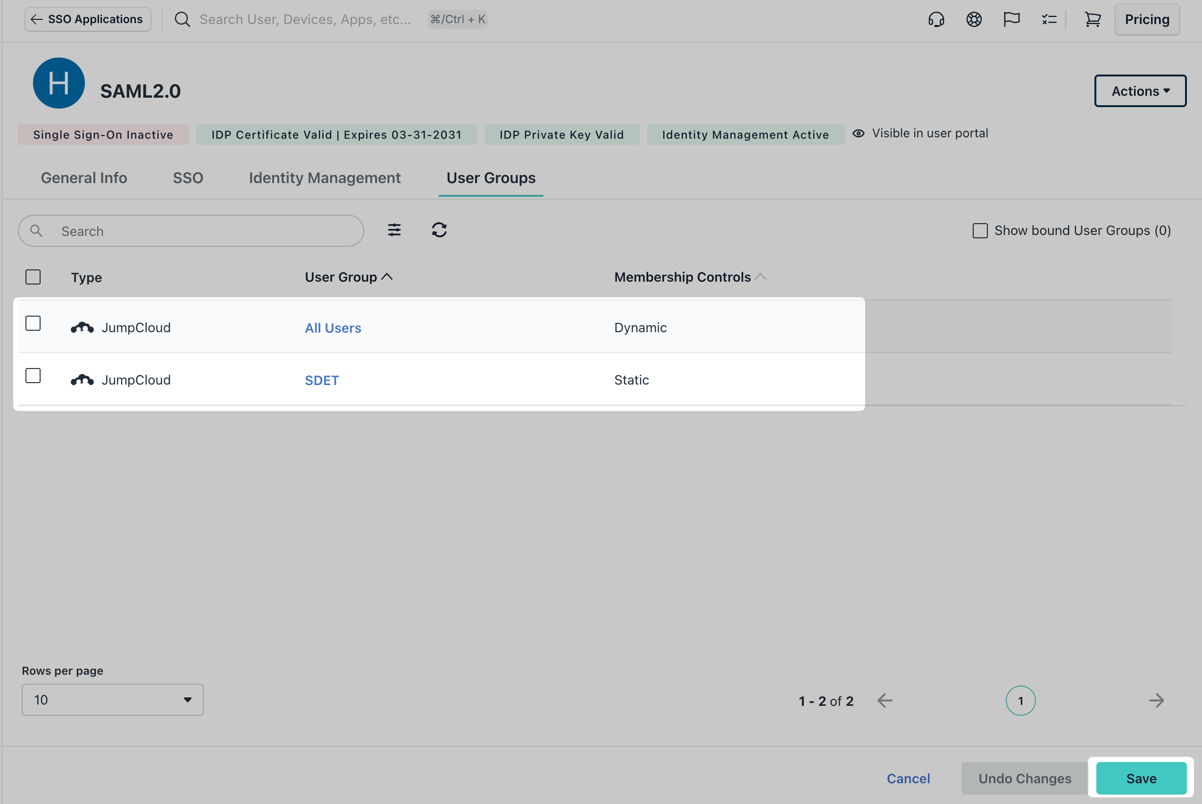Image resolution: width=1202 pixels, height=804 pixels.
Task: Open the filter sliders icon above the table
Action: pos(394,230)
